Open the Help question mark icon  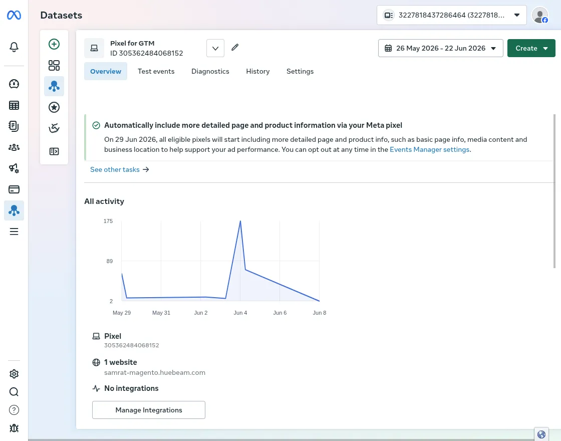tap(14, 410)
